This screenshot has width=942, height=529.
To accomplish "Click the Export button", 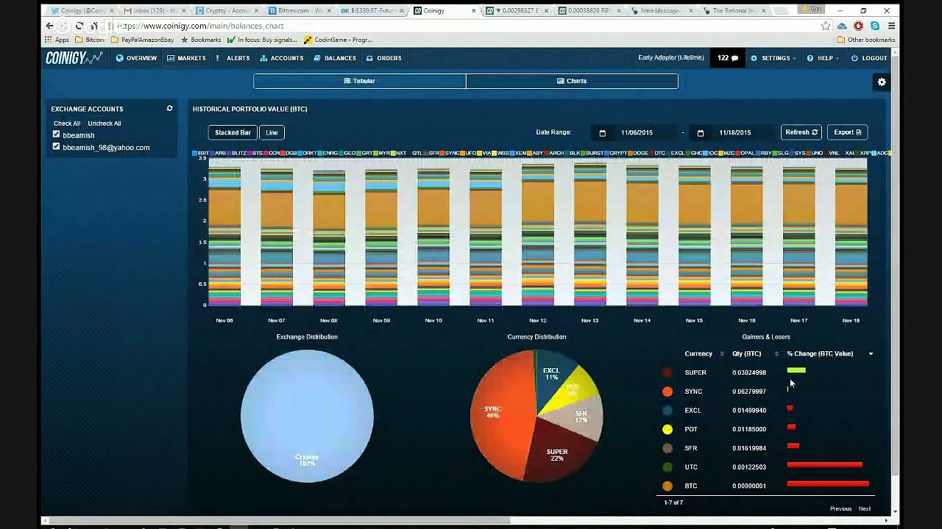I will [847, 132].
